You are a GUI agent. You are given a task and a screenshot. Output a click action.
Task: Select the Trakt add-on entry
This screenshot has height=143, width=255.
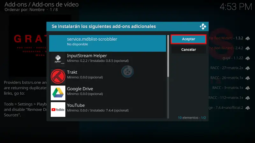tap(107, 76)
